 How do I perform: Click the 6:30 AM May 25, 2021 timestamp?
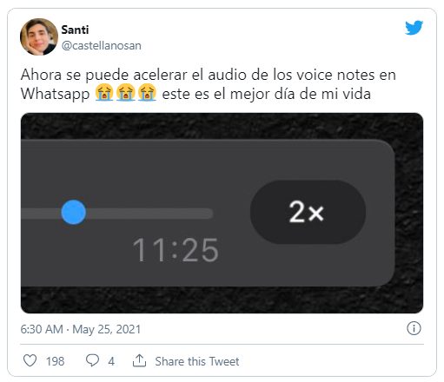81,329
